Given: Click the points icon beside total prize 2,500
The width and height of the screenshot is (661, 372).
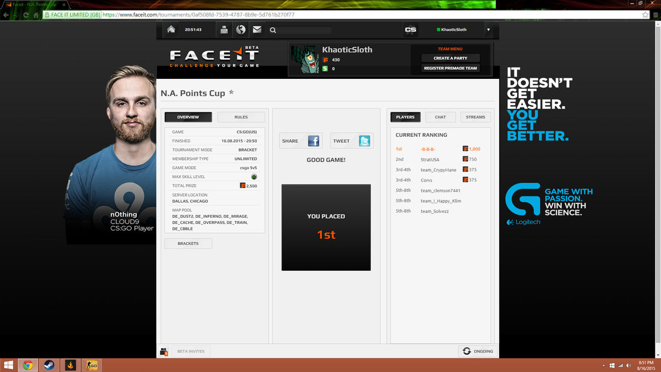Looking at the screenshot, I should click(243, 186).
